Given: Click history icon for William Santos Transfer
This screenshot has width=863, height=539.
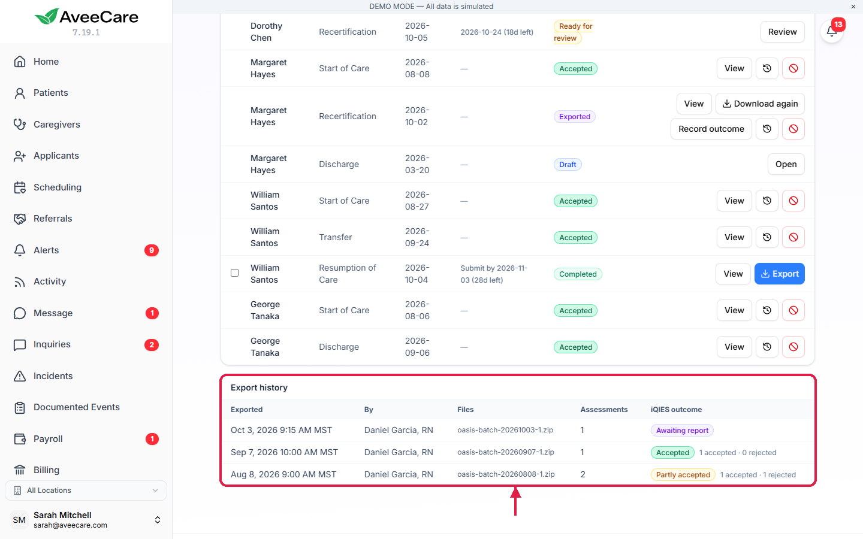Looking at the screenshot, I should [767, 237].
